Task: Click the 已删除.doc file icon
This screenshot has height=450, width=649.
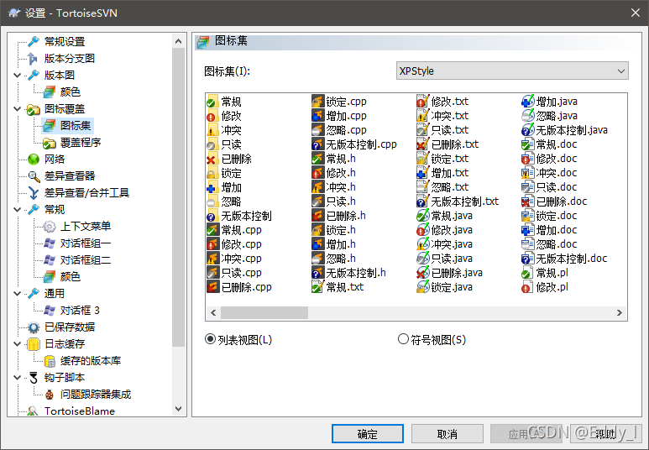Action: [527, 201]
